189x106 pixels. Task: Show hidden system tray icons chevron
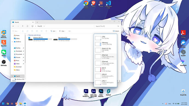(x=163, y=104)
